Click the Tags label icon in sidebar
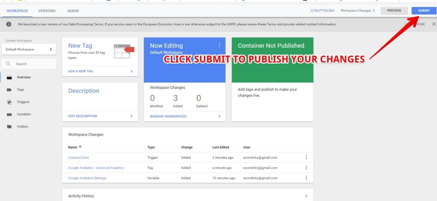 [9, 90]
